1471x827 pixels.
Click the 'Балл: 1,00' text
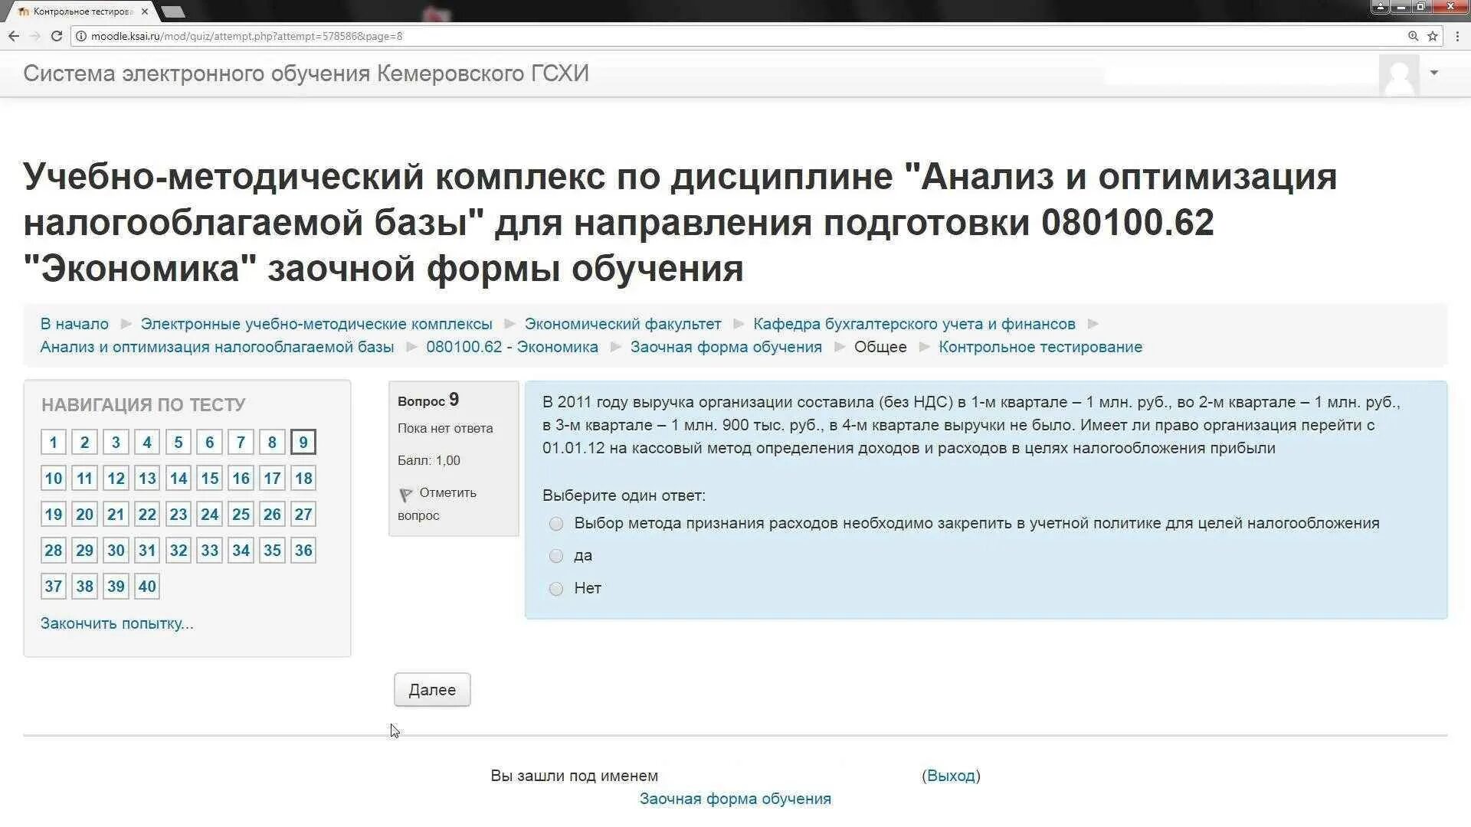[x=429, y=460]
